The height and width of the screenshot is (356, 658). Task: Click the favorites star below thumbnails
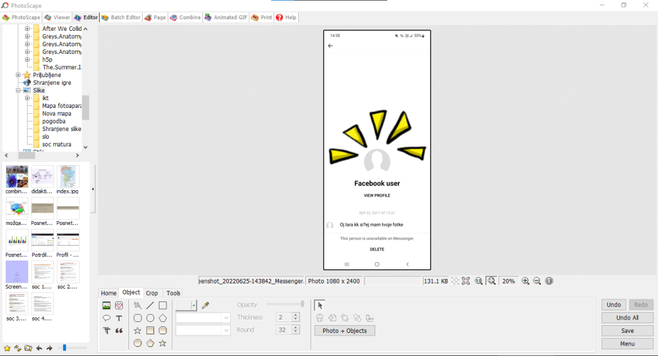tap(7, 348)
